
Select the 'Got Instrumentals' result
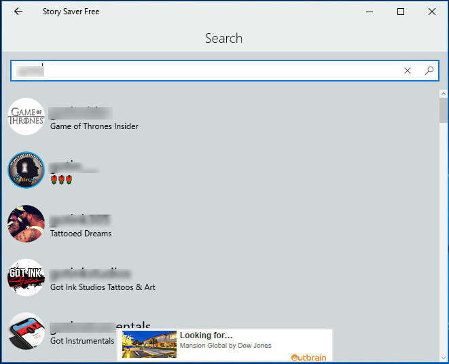(82, 341)
